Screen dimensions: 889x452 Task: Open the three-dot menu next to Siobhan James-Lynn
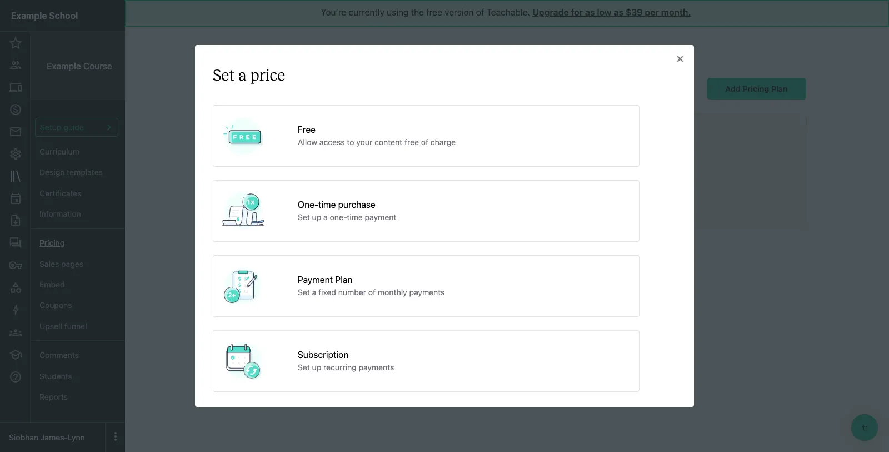click(x=116, y=437)
